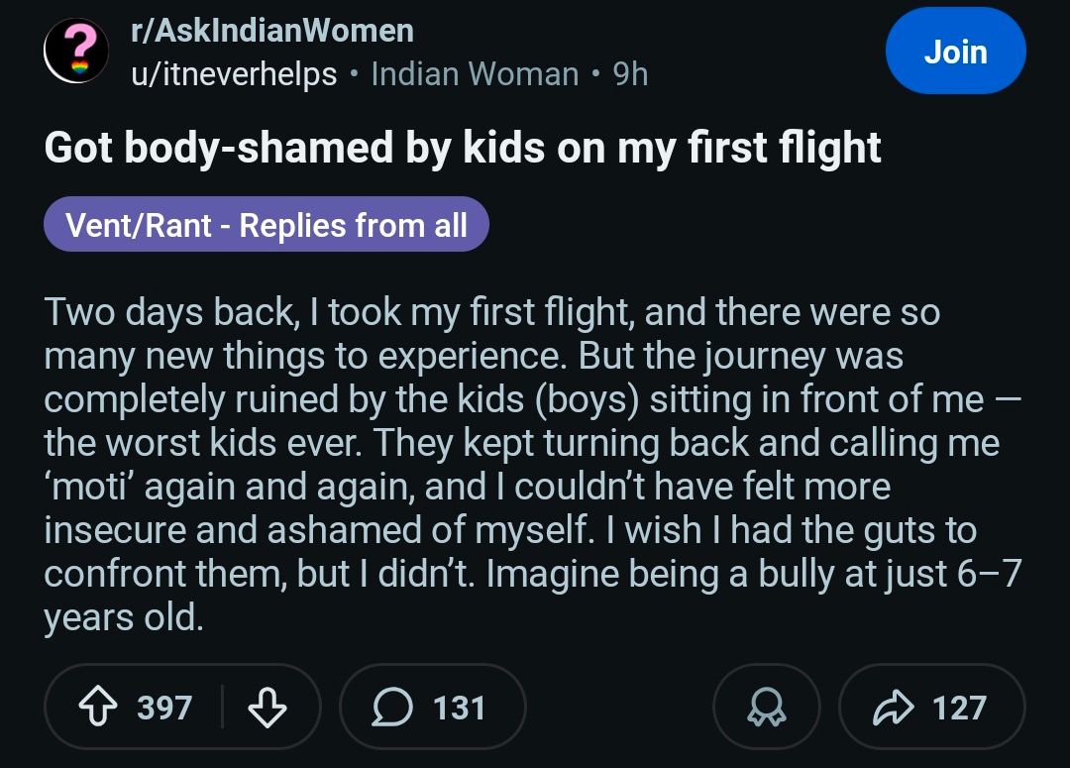Give an award to this post
The height and width of the screenshot is (768, 1070).
click(766, 708)
